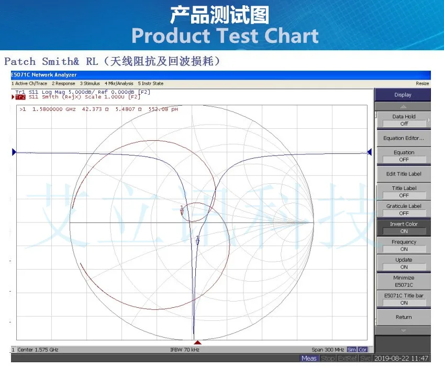Toggle E5071C Title bar softkey
This screenshot has height=368, width=444.
coord(404,299)
